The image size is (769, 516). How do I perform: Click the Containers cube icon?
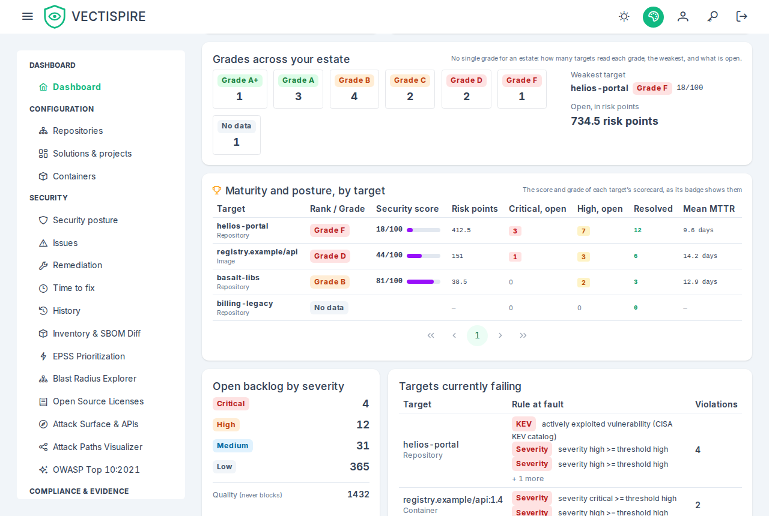(43, 176)
